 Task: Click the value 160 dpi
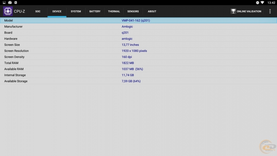127,57
